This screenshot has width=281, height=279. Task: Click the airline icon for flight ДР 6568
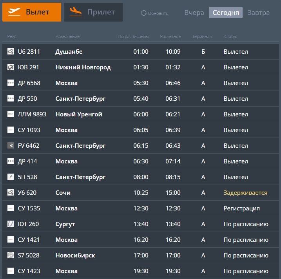coord(11,83)
